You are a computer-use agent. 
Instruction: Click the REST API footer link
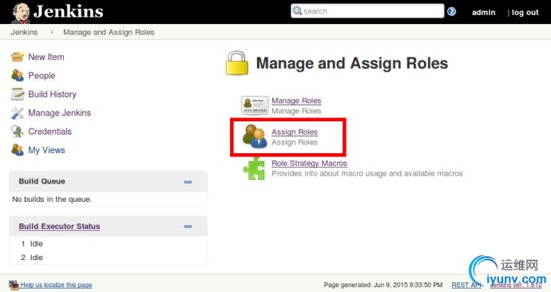[466, 285]
